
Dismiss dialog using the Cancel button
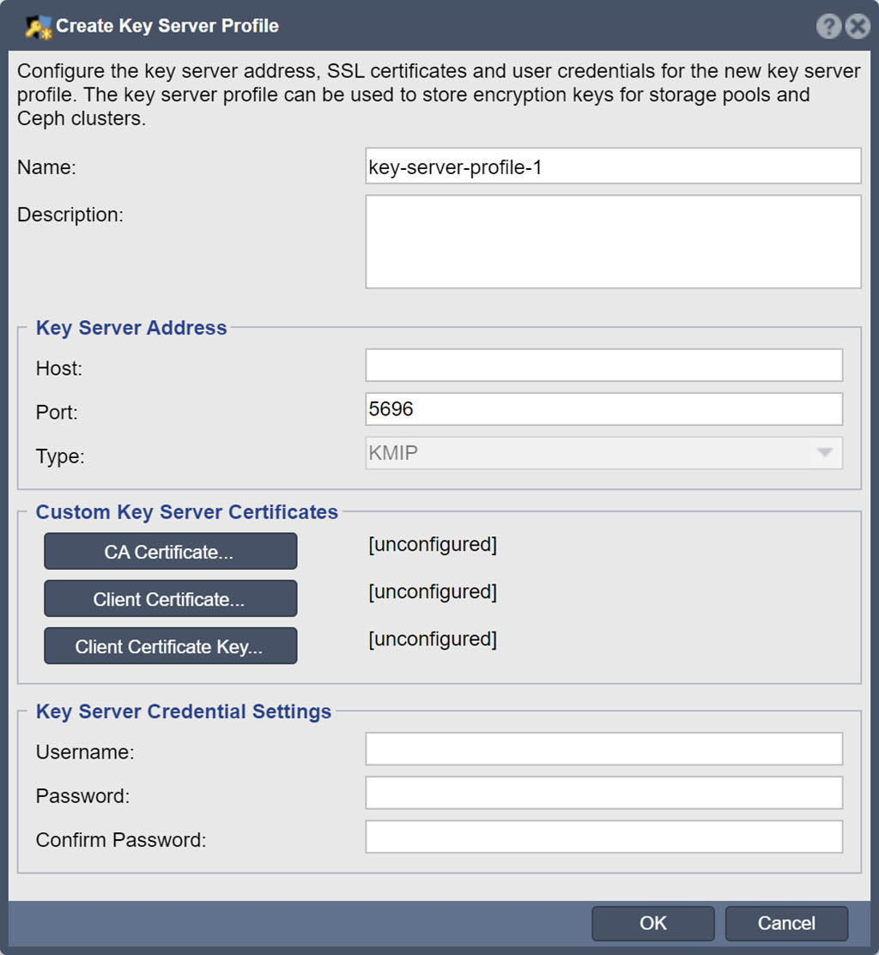(786, 923)
